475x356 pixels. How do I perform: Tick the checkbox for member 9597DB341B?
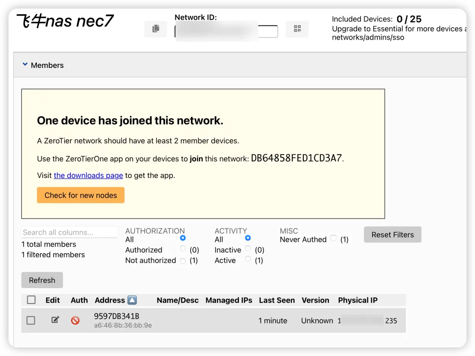(x=31, y=320)
